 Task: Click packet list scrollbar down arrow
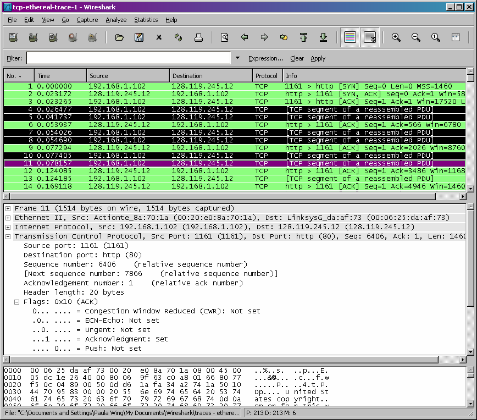click(470, 189)
